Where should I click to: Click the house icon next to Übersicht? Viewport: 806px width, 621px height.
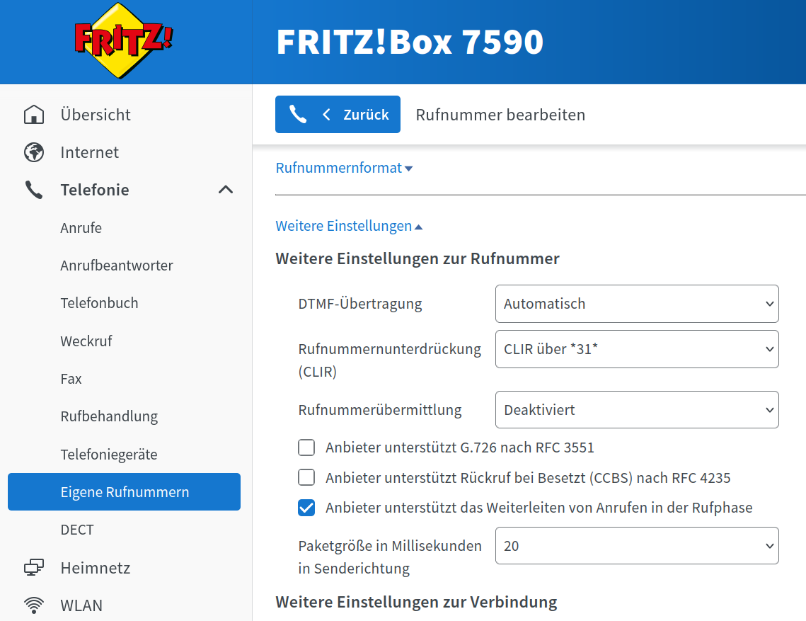tap(34, 114)
